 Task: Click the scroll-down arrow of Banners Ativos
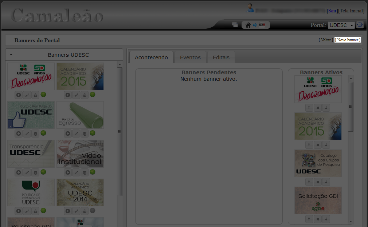(x=351, y=222)
